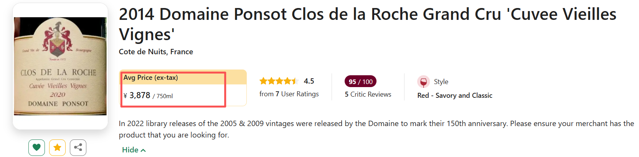This screenshot has width=639, height=157.
Task: Click the 5 Critic Reviews link
Action: 368,94
